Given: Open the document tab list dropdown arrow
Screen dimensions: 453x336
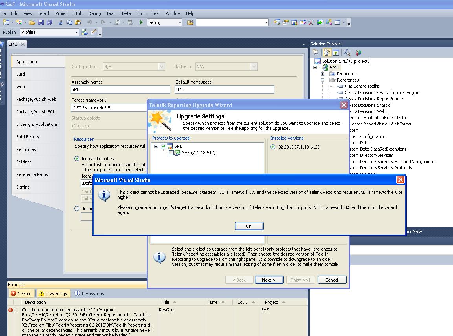Looking at the screenshot, I should pyautogui.click(x=303, y=44).
